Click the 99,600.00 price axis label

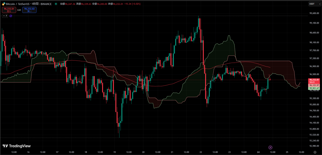pos(314,13)
